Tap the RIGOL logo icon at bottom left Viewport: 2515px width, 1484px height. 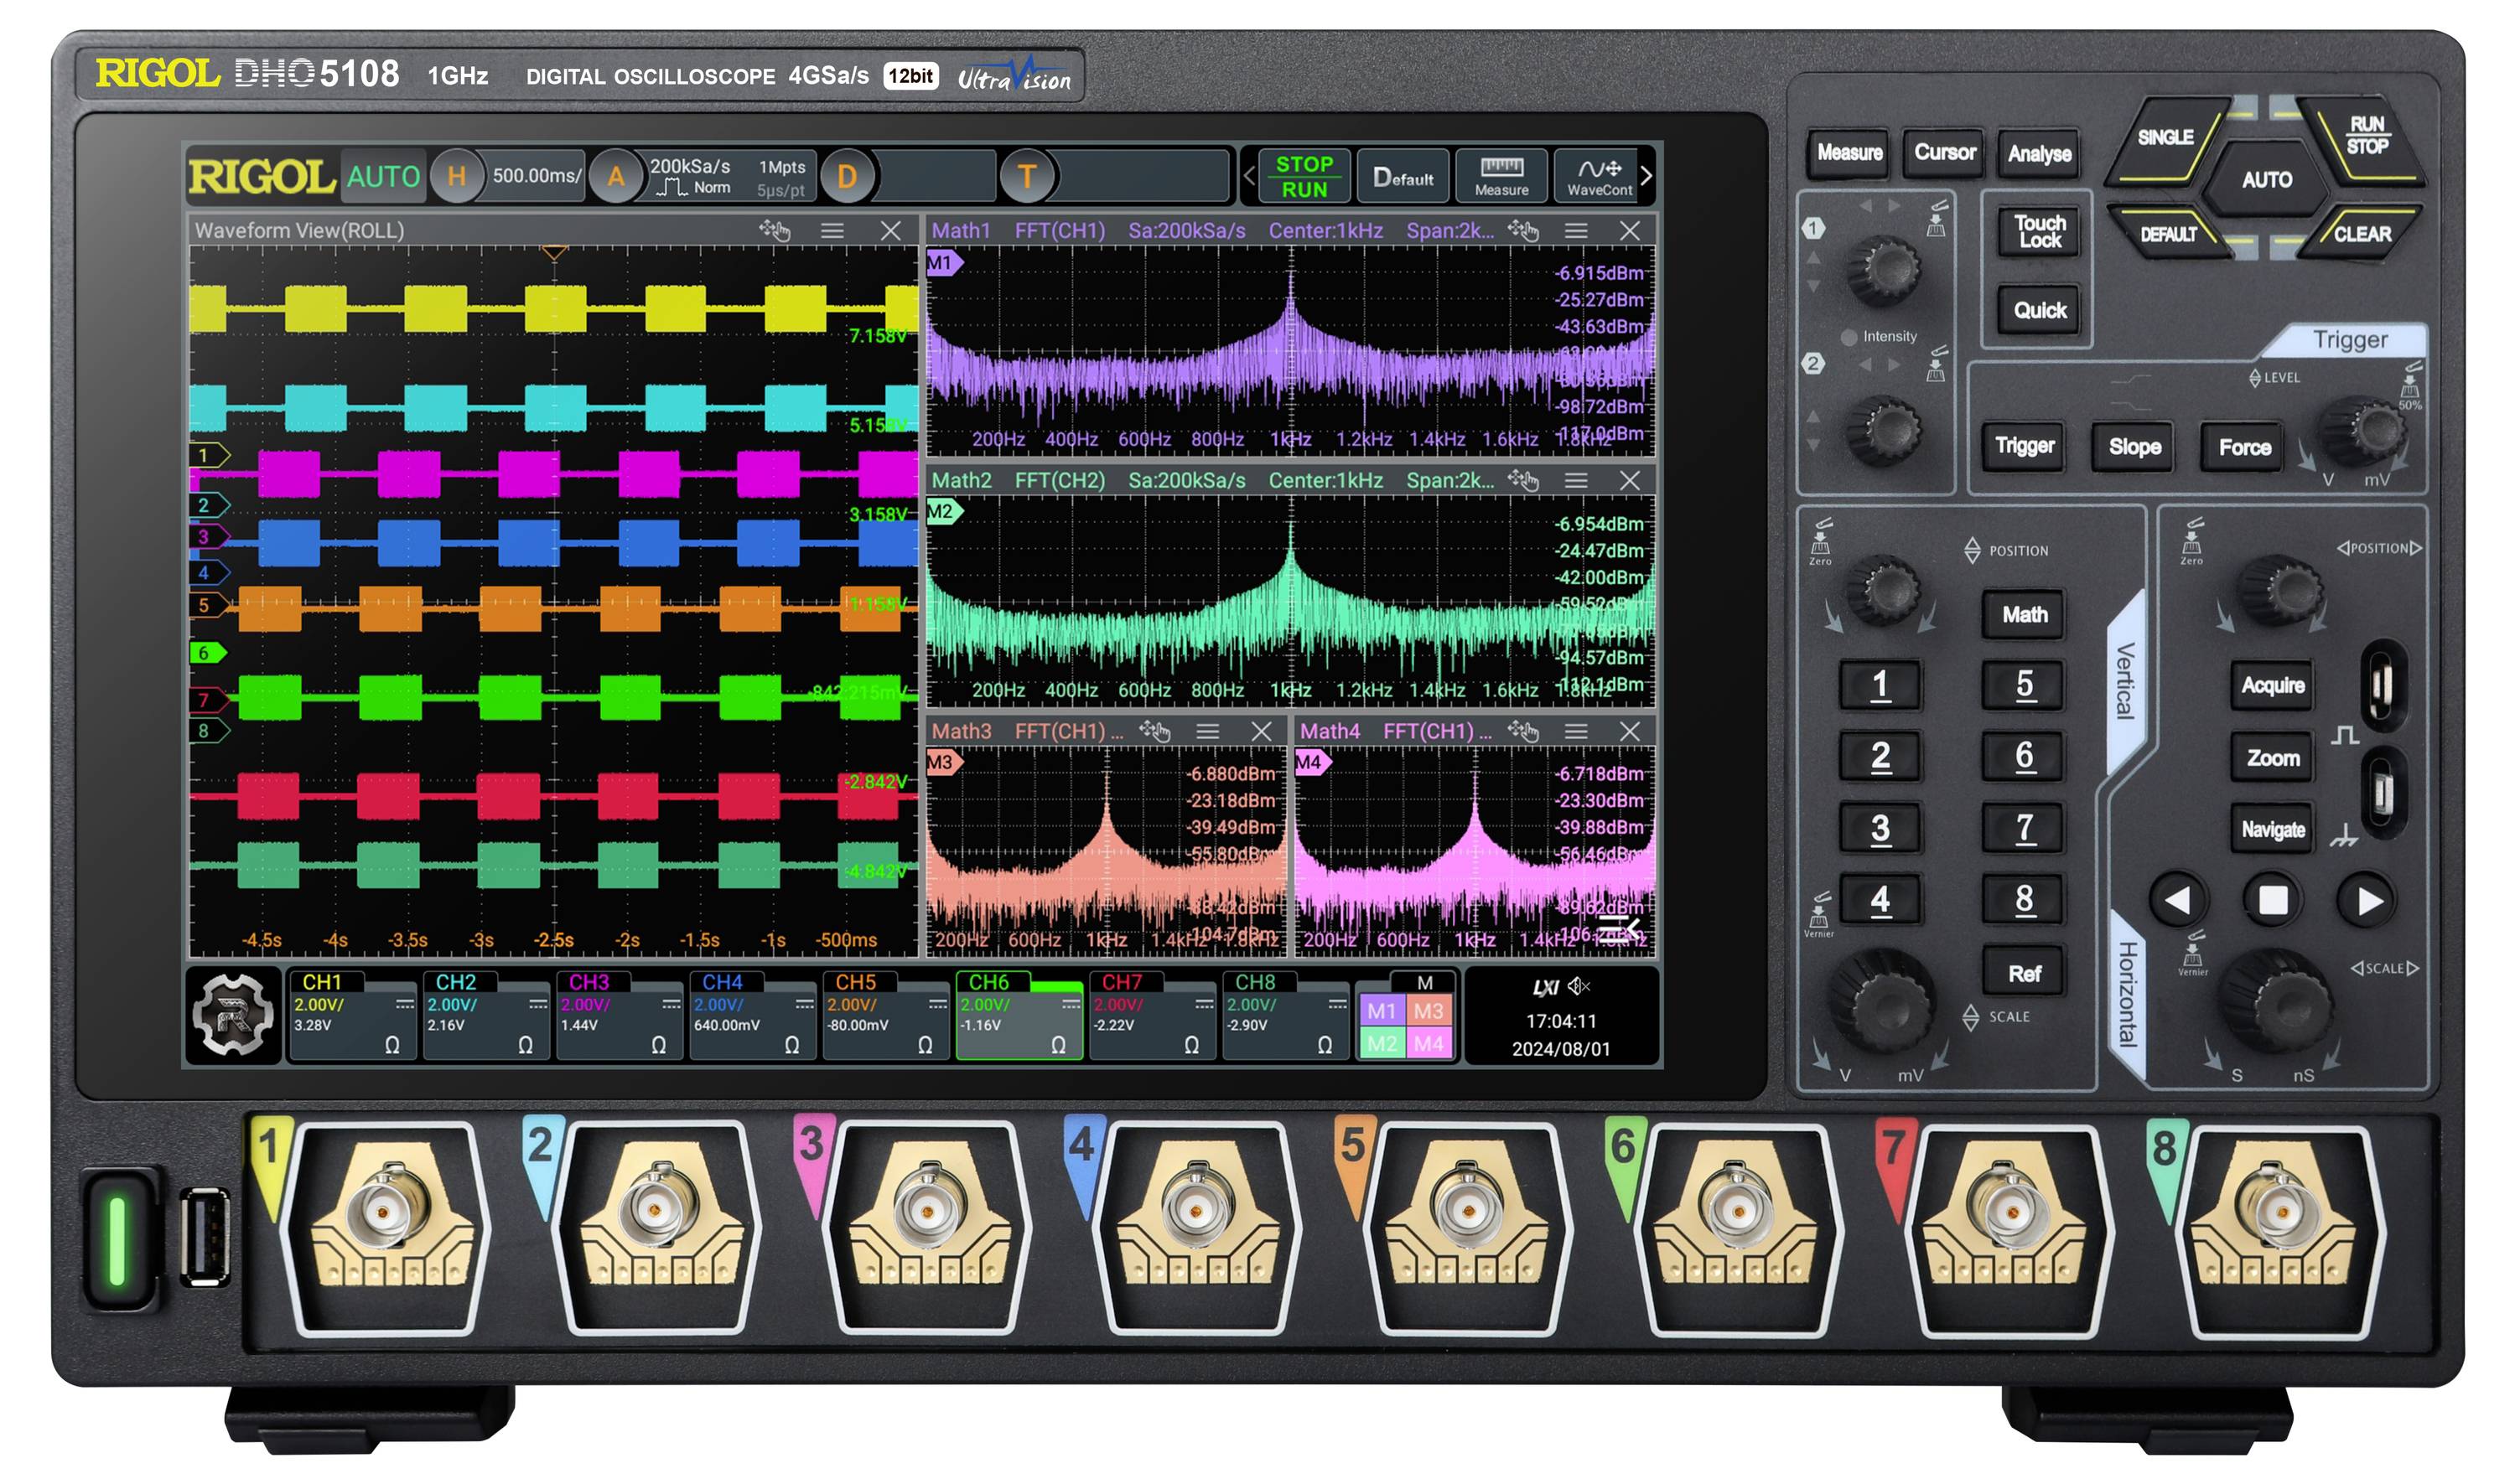(232, 1014)
